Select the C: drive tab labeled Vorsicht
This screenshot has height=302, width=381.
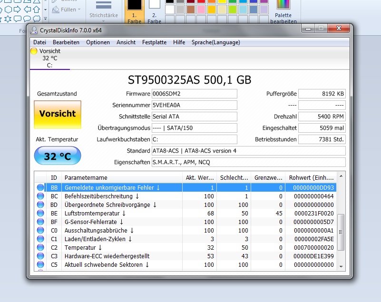click(50, 58)
